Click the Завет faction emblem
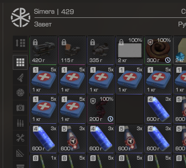The image size is (186, 168). (x=21, y=17)
